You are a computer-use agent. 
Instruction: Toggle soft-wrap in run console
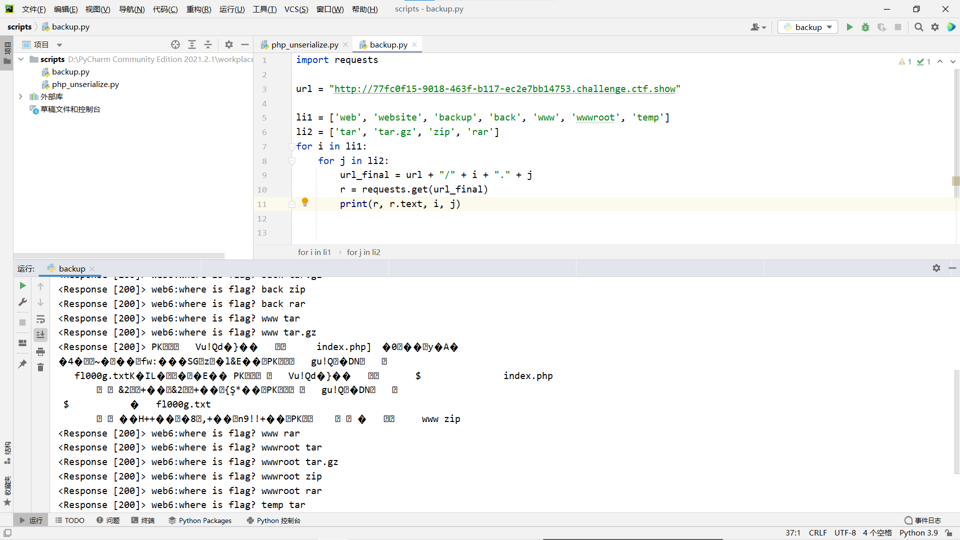point(40,319)
